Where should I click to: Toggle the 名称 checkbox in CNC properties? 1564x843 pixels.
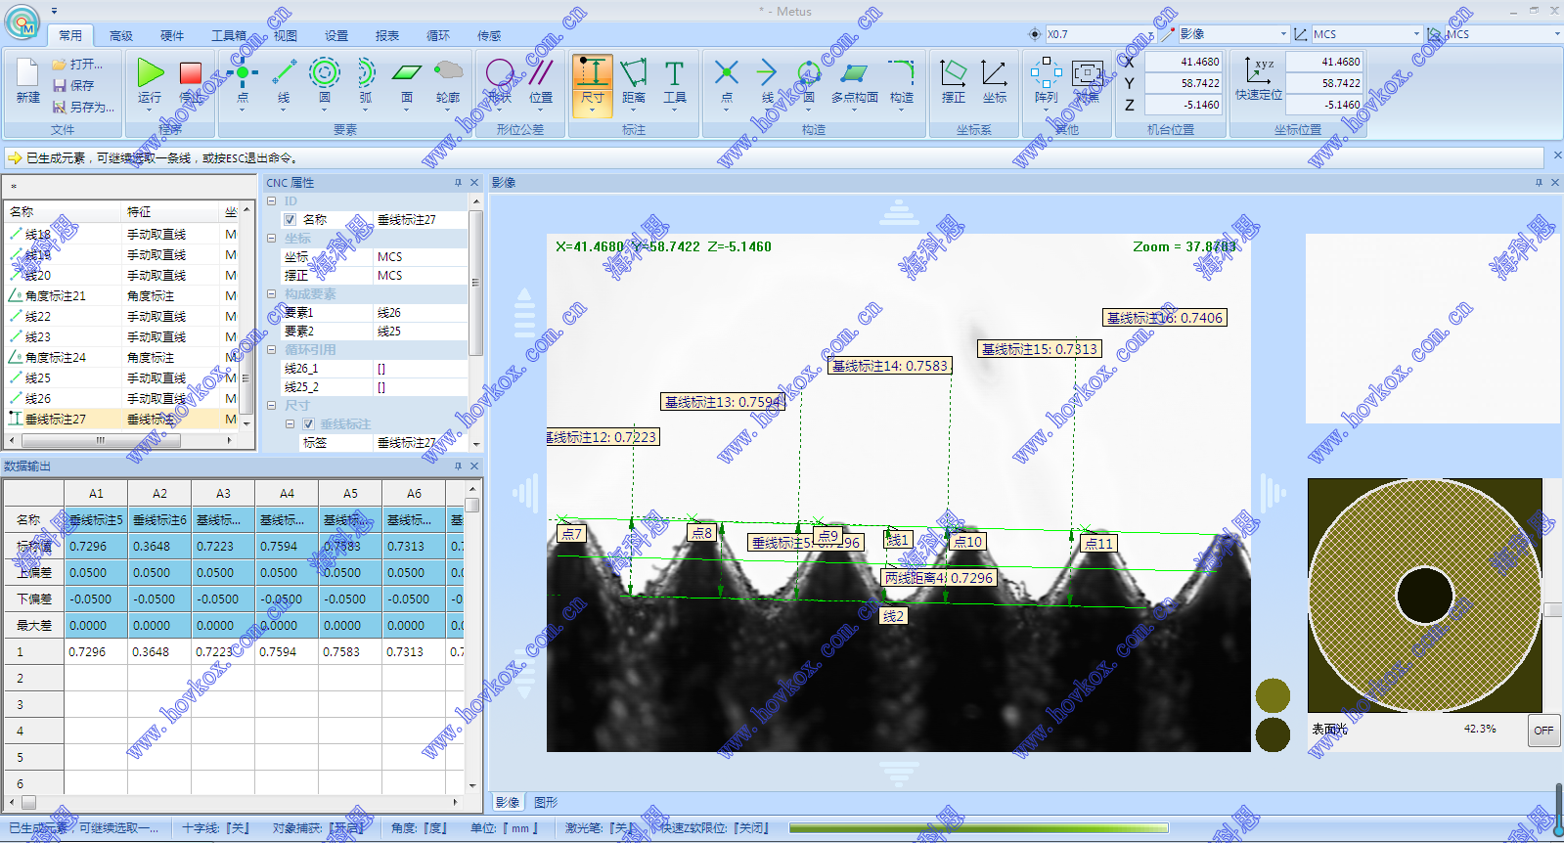290,220
